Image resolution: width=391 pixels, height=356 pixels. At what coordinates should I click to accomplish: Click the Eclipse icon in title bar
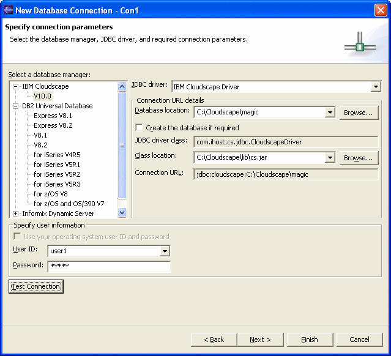point(8,10)
